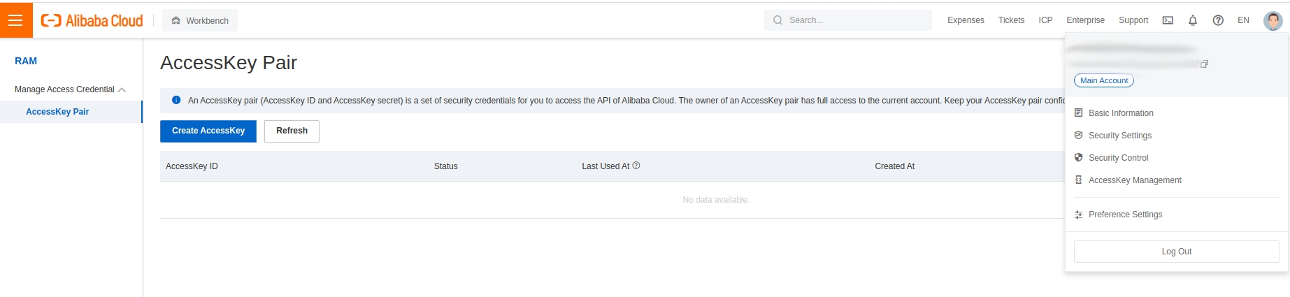Screen dimensions: 1290x297
Task: Select AccessKey Pair in sidebar
Action: point(57,112)
